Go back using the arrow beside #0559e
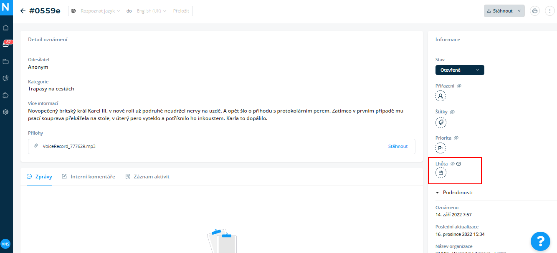Screen dimensions: 557x253 click(x=23, y=11)
